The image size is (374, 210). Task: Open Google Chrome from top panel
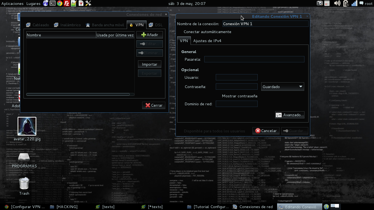coord(59,3)
